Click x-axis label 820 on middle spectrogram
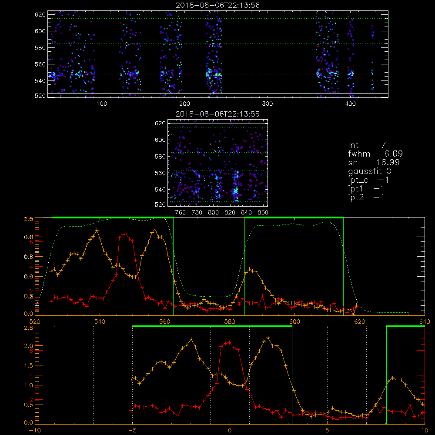 230,213
